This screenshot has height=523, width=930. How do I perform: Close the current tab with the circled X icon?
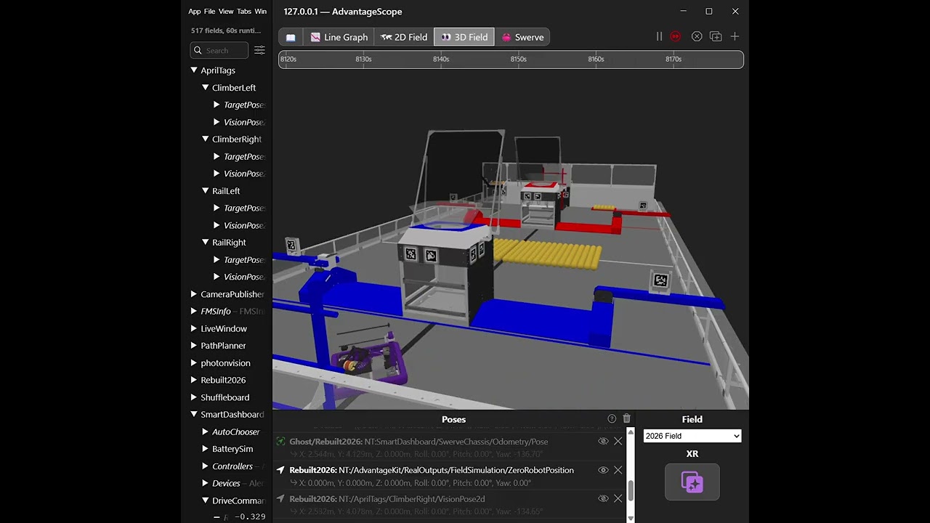tap(697, 36)
